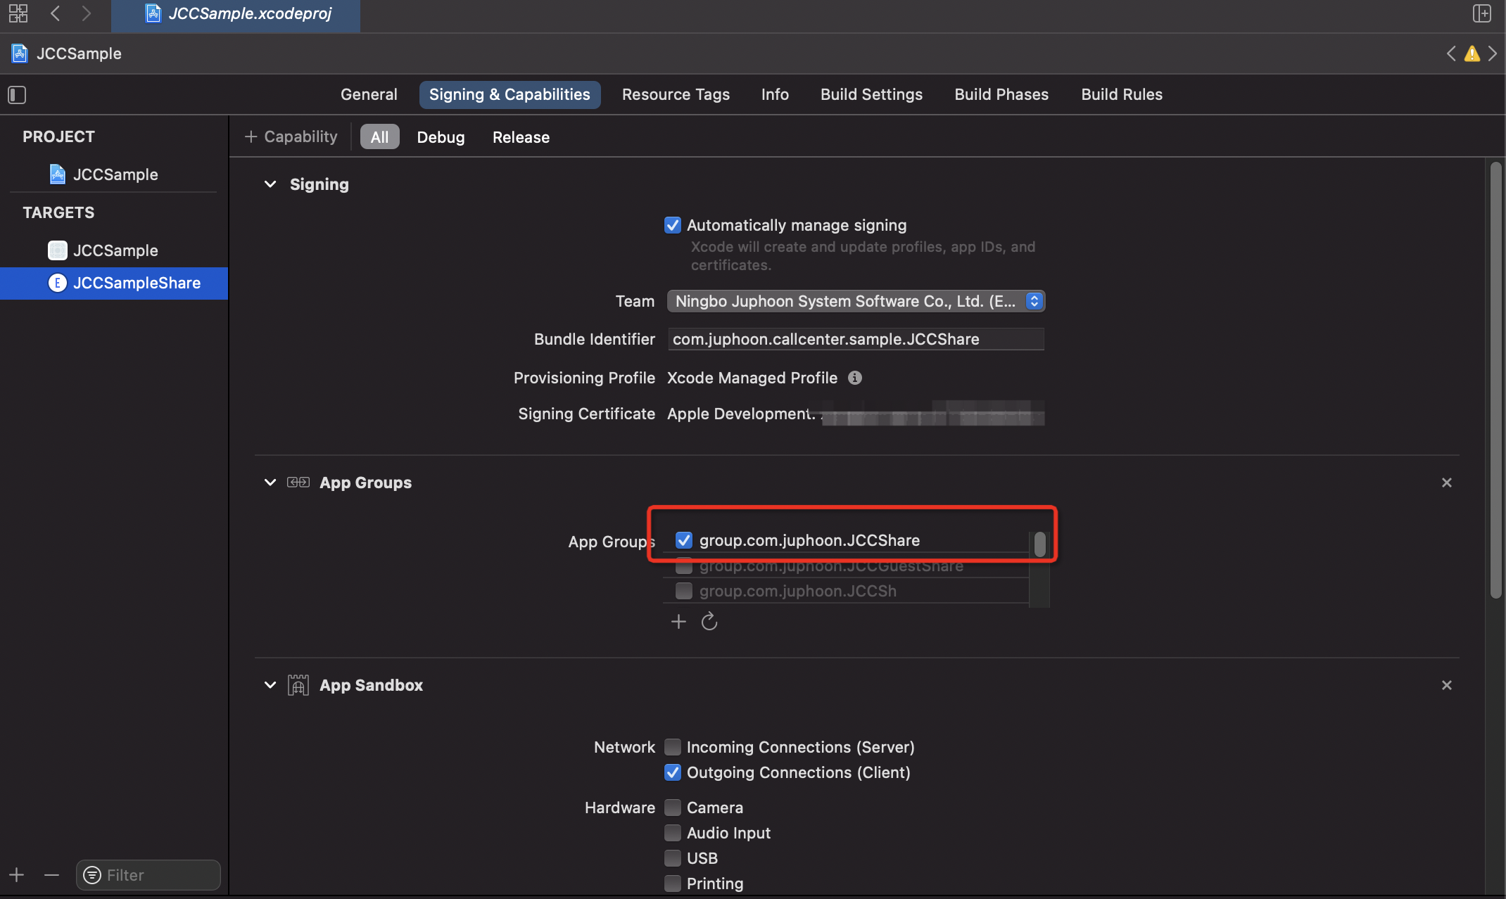Add a new target with plus
Image resolution: width=1506 pixels, height=899 pixels.
pyautogui.click(x=17, y=874)
